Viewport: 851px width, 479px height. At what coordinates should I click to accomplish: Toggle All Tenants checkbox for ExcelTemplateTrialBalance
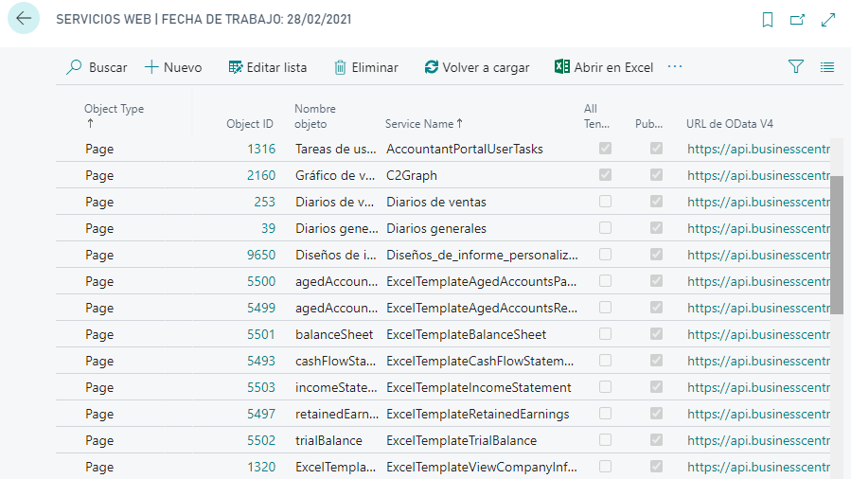(x=605, y=440)
